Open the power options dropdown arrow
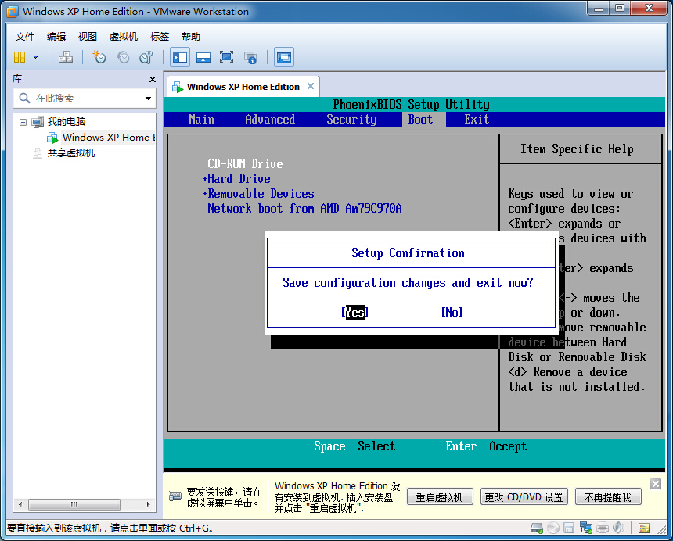 pyautogui.click(x=35, y=57)
